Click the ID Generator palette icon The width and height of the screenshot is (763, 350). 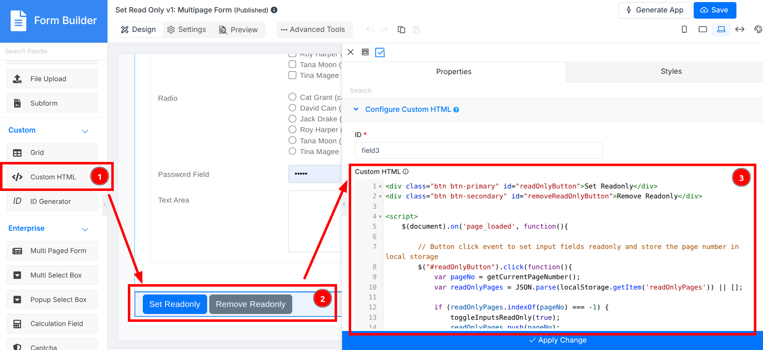(x=17, y=201)
